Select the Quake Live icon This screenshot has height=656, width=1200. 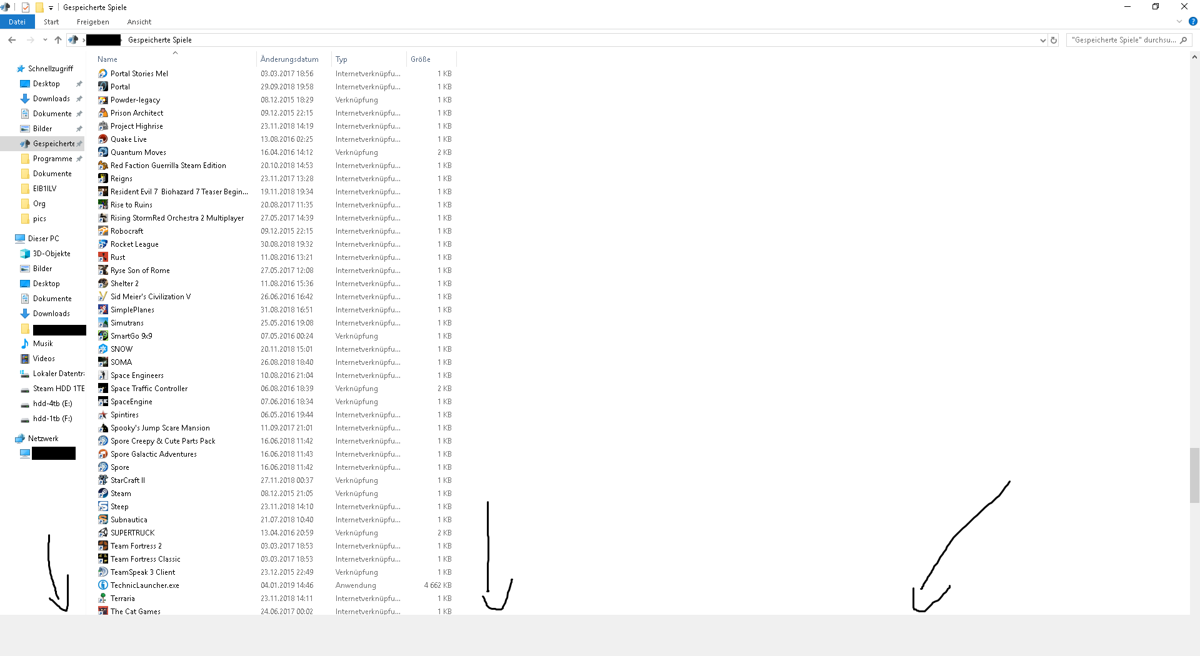tap(103, 139)
